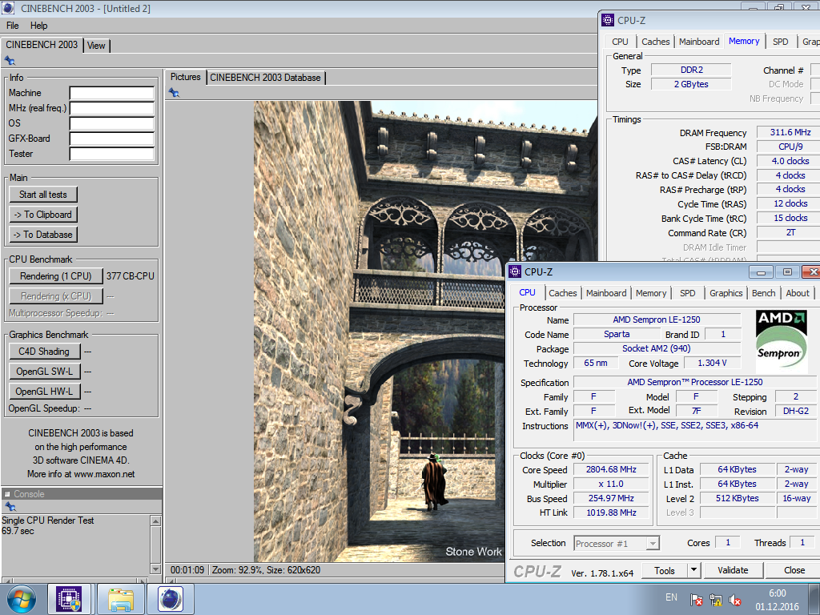820x615 pixels.
Task: Click the back CPU-Z Memory window title icon
Action: [x=608, y=20]
